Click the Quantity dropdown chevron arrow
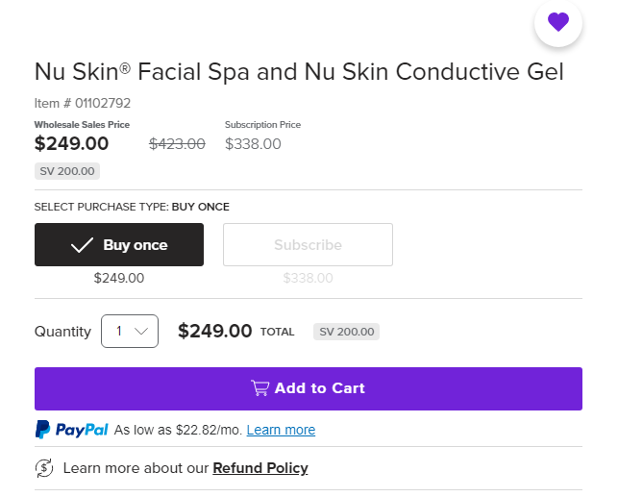 click(x=141, y=331)
